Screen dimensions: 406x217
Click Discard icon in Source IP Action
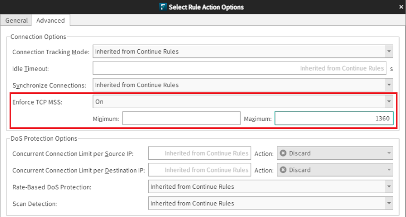point(283,153)
